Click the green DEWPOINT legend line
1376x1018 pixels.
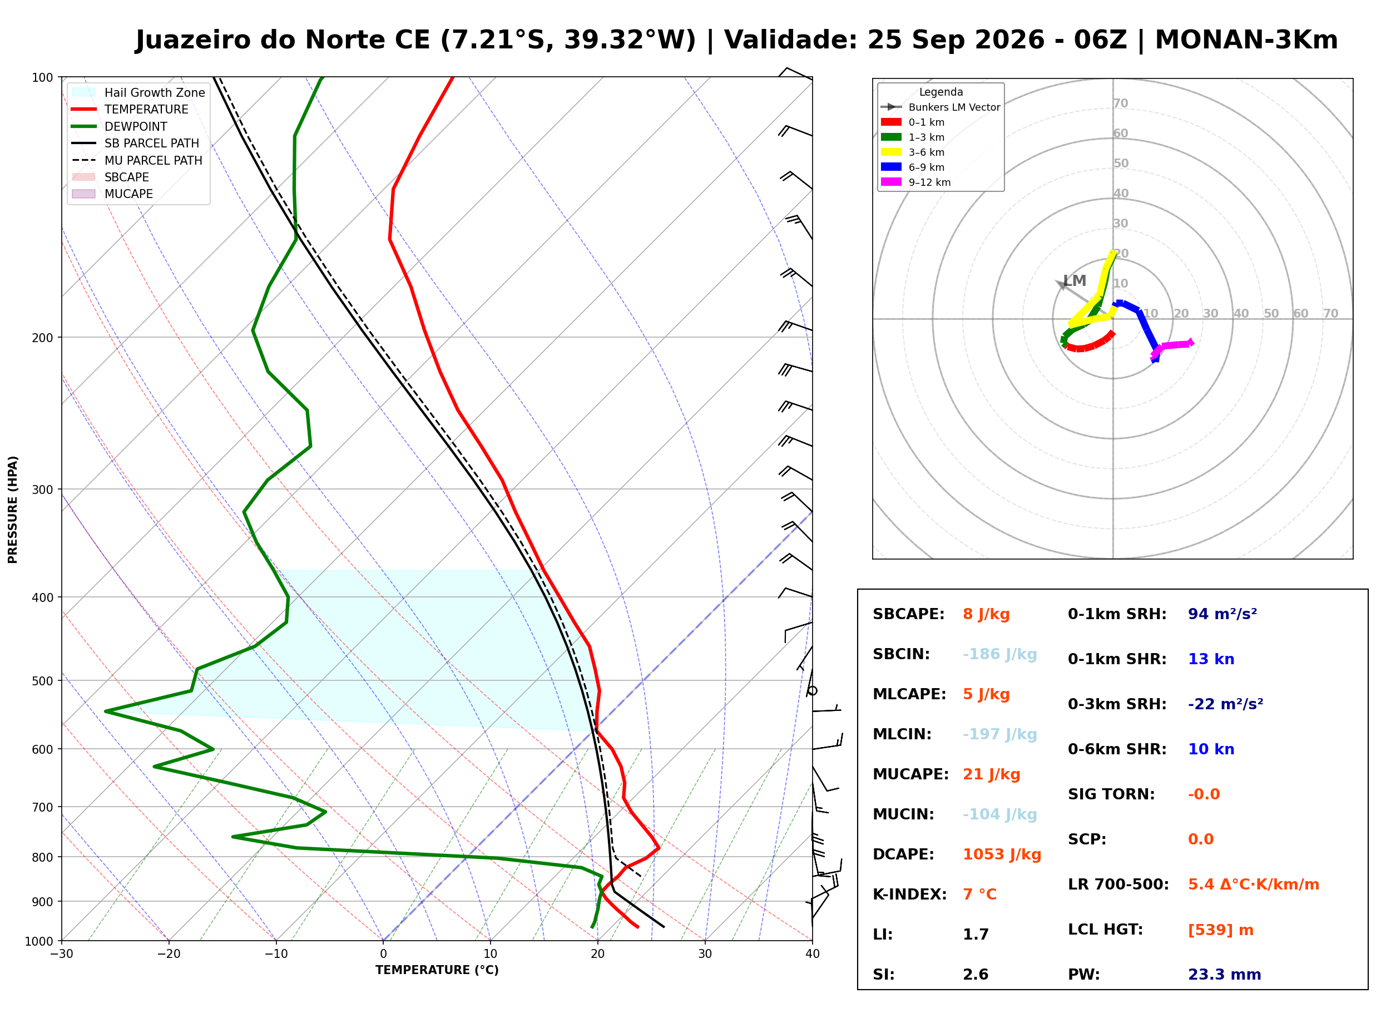(x=84, y=126)
